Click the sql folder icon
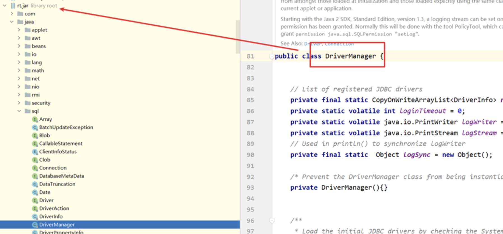This screenshot has width=503, height=234. pyautogui.click(x=27, y=111)
